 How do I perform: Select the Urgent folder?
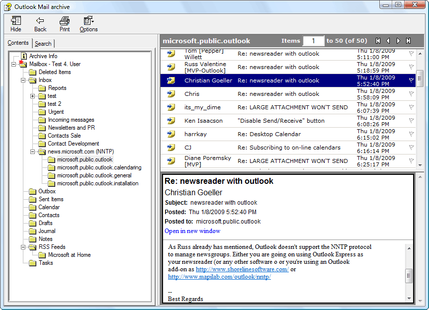click(56, 112)
